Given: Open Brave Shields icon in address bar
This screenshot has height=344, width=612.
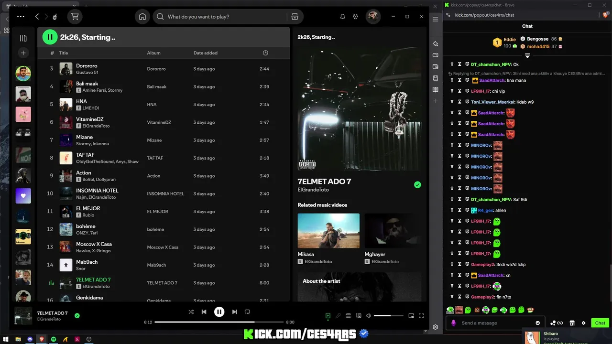Looking at the screenshot, I should point(605,15).
